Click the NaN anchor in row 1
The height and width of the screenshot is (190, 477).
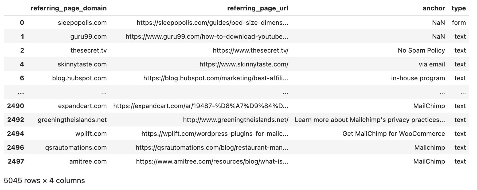439,37
